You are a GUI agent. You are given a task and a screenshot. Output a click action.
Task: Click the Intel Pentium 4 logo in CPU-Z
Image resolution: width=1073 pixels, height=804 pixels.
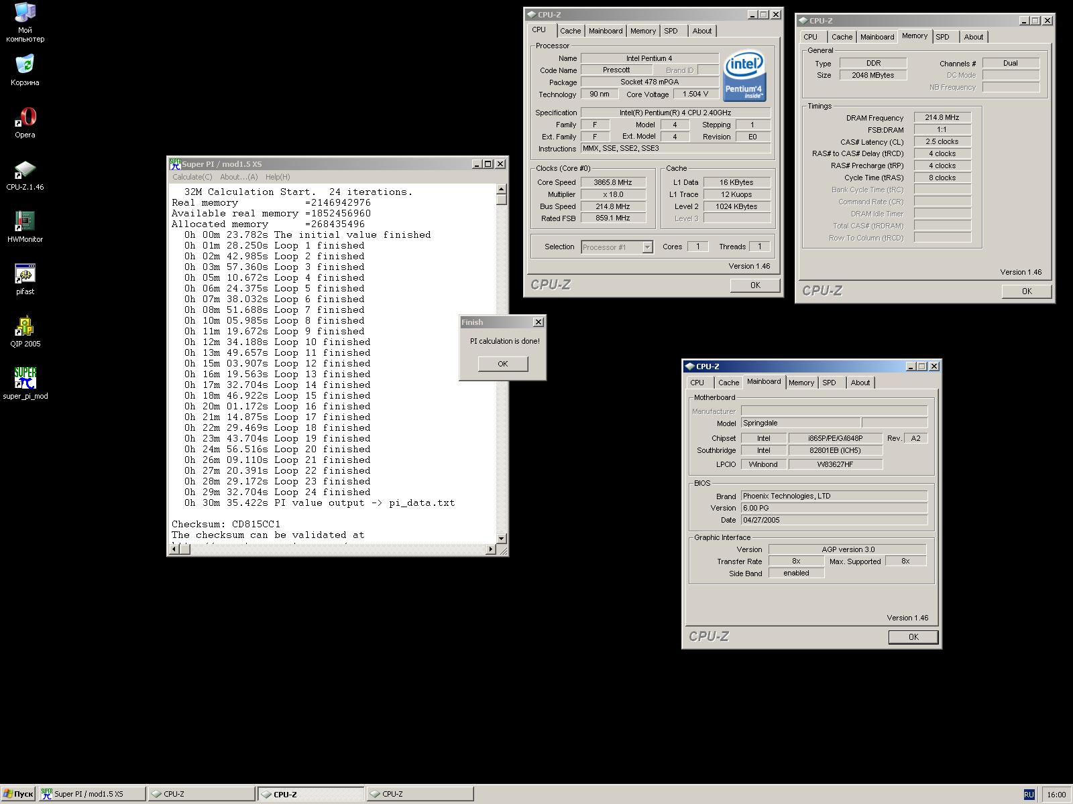(x=744, y=77)
